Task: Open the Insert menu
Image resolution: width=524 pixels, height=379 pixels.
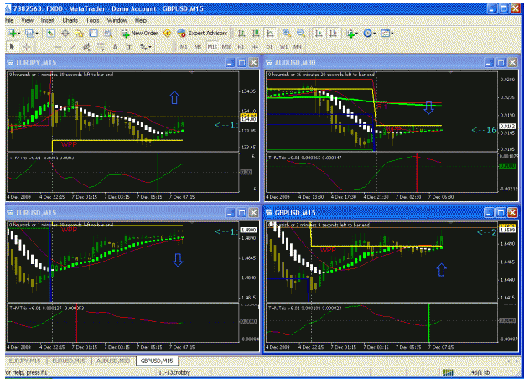Action: (x=48, y=20)
